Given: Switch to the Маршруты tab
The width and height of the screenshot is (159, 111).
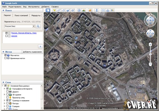Looking at the screenshot, I should click(36, 15).
